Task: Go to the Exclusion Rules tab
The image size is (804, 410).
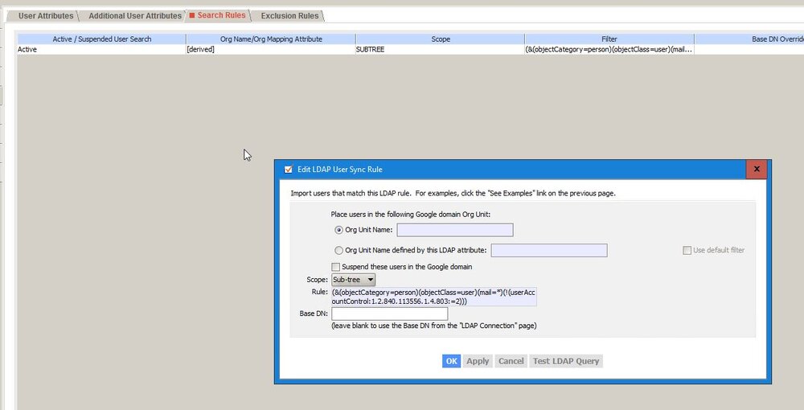Action: point(289,16)
